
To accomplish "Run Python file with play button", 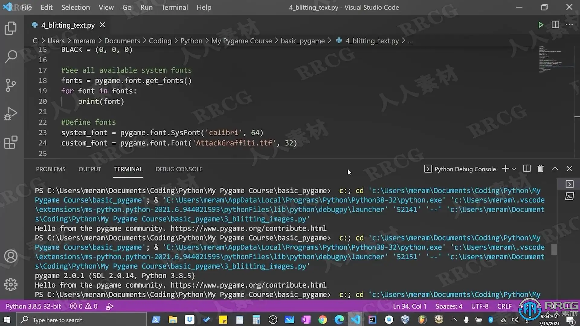I will click(541, 25).
